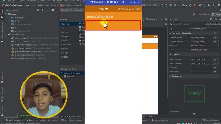This screenshot has height=124, width=221.
Task: Expand the res folder
Action: (9, 28)
